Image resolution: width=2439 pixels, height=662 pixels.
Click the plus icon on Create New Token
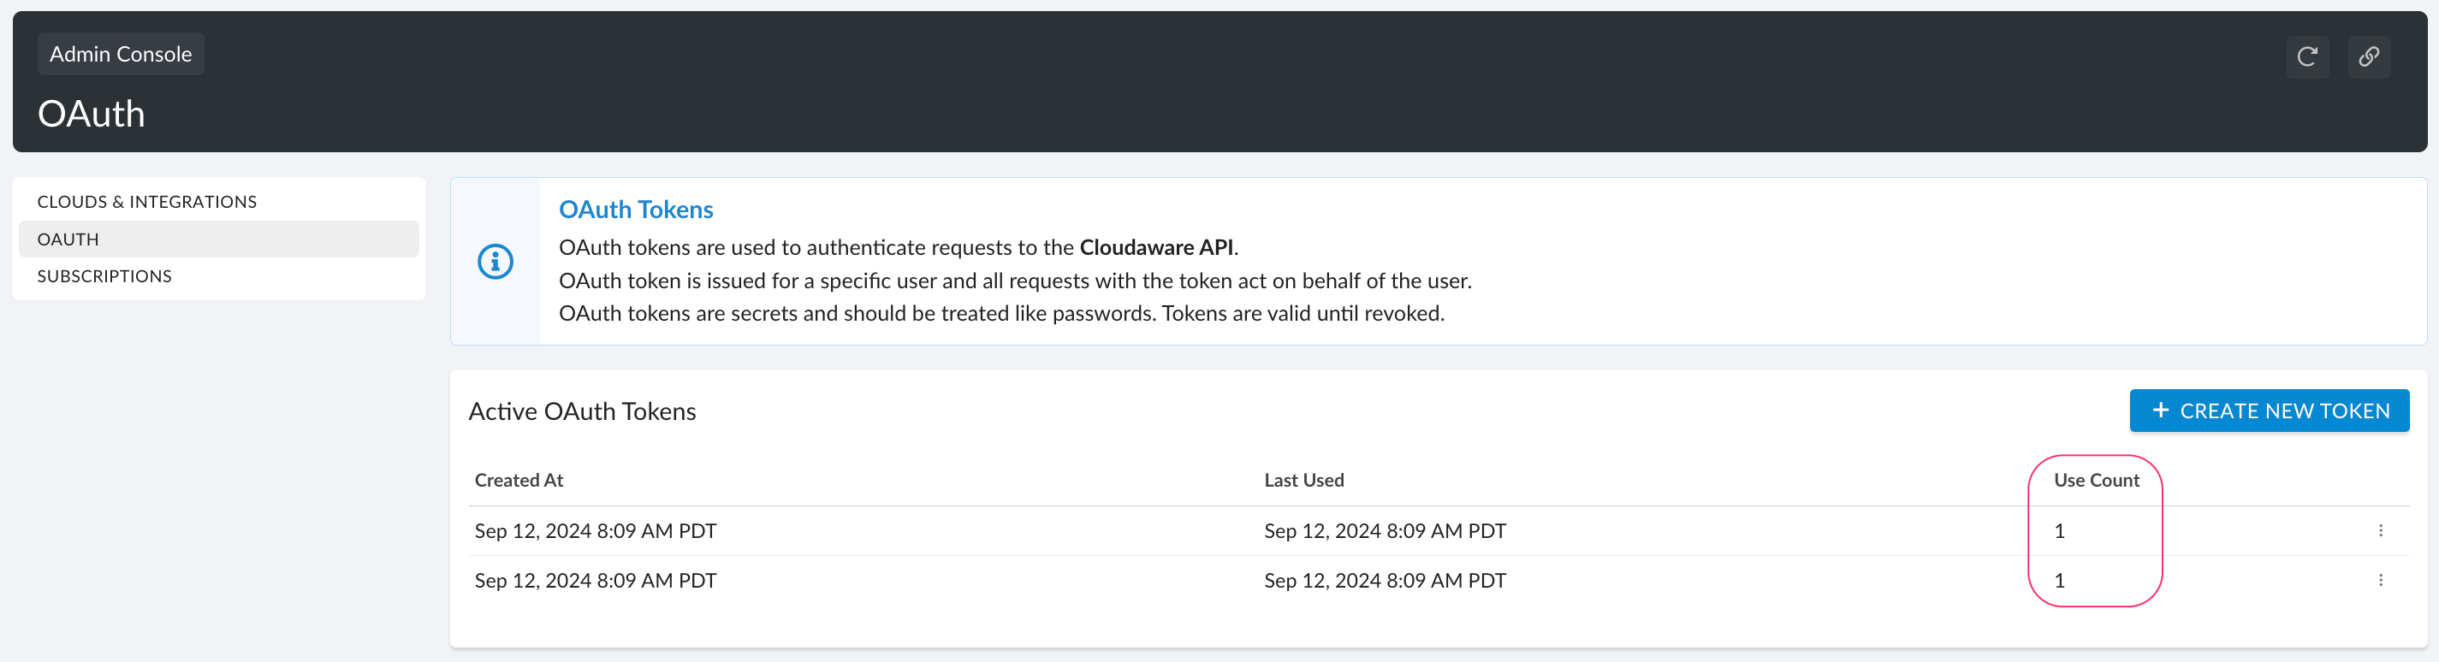click(x=2162, y=411)
